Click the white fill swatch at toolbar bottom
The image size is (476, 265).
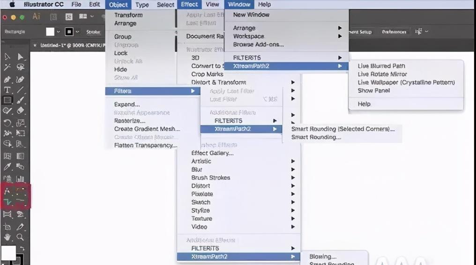coord(8,253)
